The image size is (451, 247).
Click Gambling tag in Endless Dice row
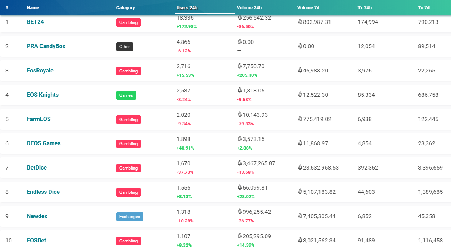(128, 192)
